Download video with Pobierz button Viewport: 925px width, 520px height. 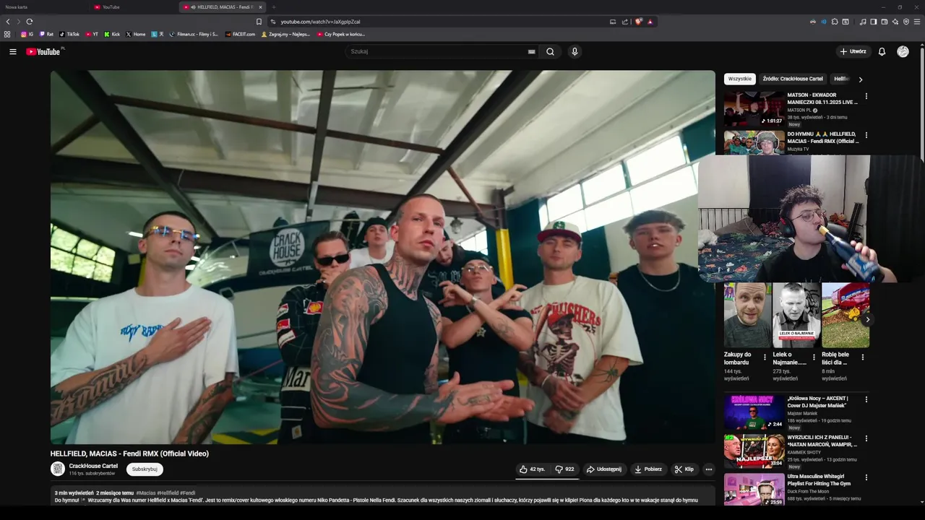tap(648, 469)
